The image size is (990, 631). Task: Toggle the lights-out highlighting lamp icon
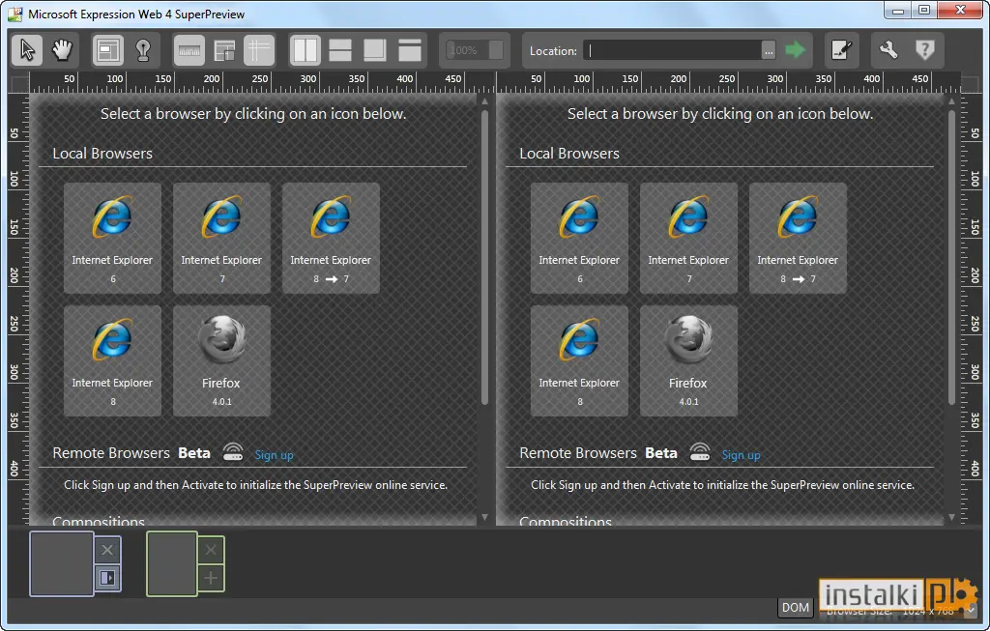[x=143, y=50]
